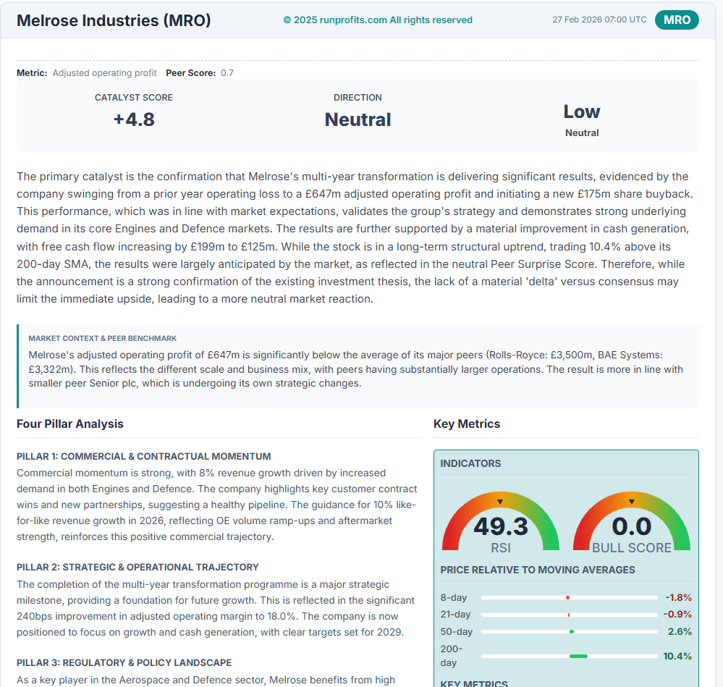Click the 8-day moving average bar

[569, 597]
